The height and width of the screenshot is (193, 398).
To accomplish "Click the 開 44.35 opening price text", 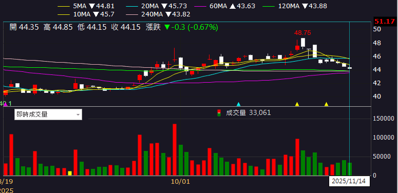I will click(x=24, y=27).
